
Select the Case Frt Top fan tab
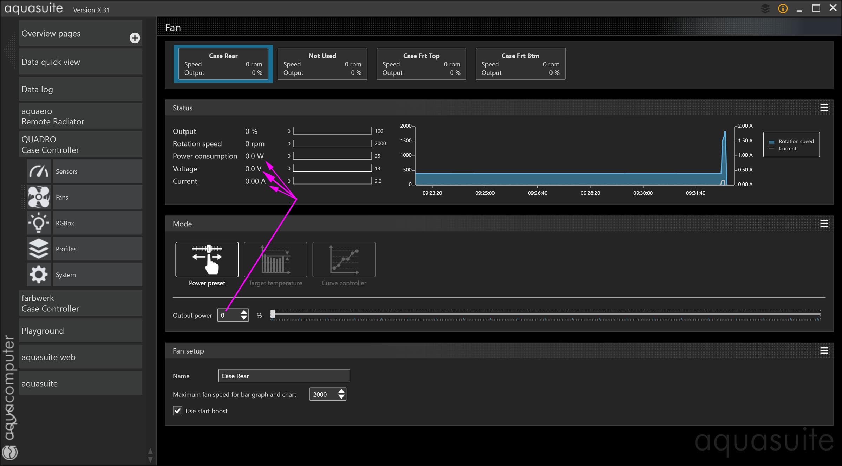coord(421,64)
